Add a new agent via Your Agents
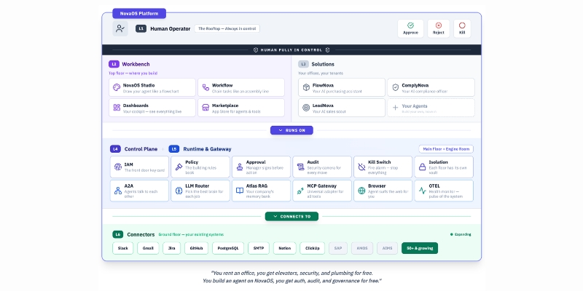The height and width of the screenshot is (291, 583). (x=430, y=108)
